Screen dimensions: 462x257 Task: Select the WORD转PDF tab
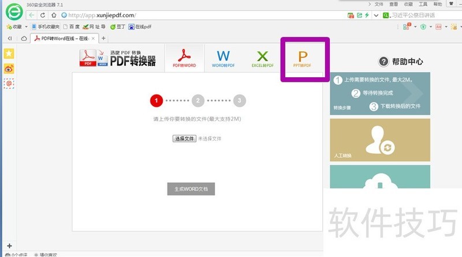(223, 58)
